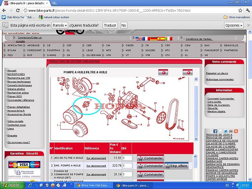Open more sharing options plus icon

pos(236,131)
